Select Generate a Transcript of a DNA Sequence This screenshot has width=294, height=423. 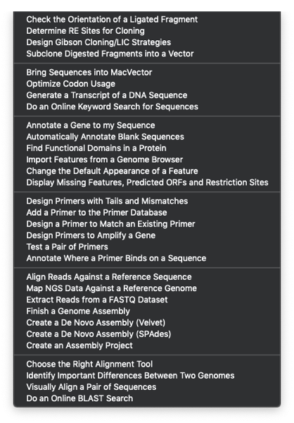pos(147,95)
